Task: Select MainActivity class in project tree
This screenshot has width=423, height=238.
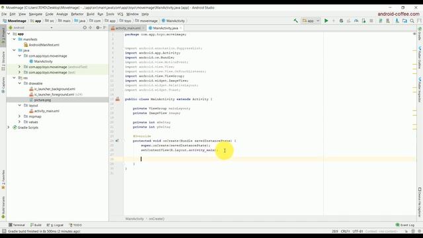Action: [x=41, y=61]
